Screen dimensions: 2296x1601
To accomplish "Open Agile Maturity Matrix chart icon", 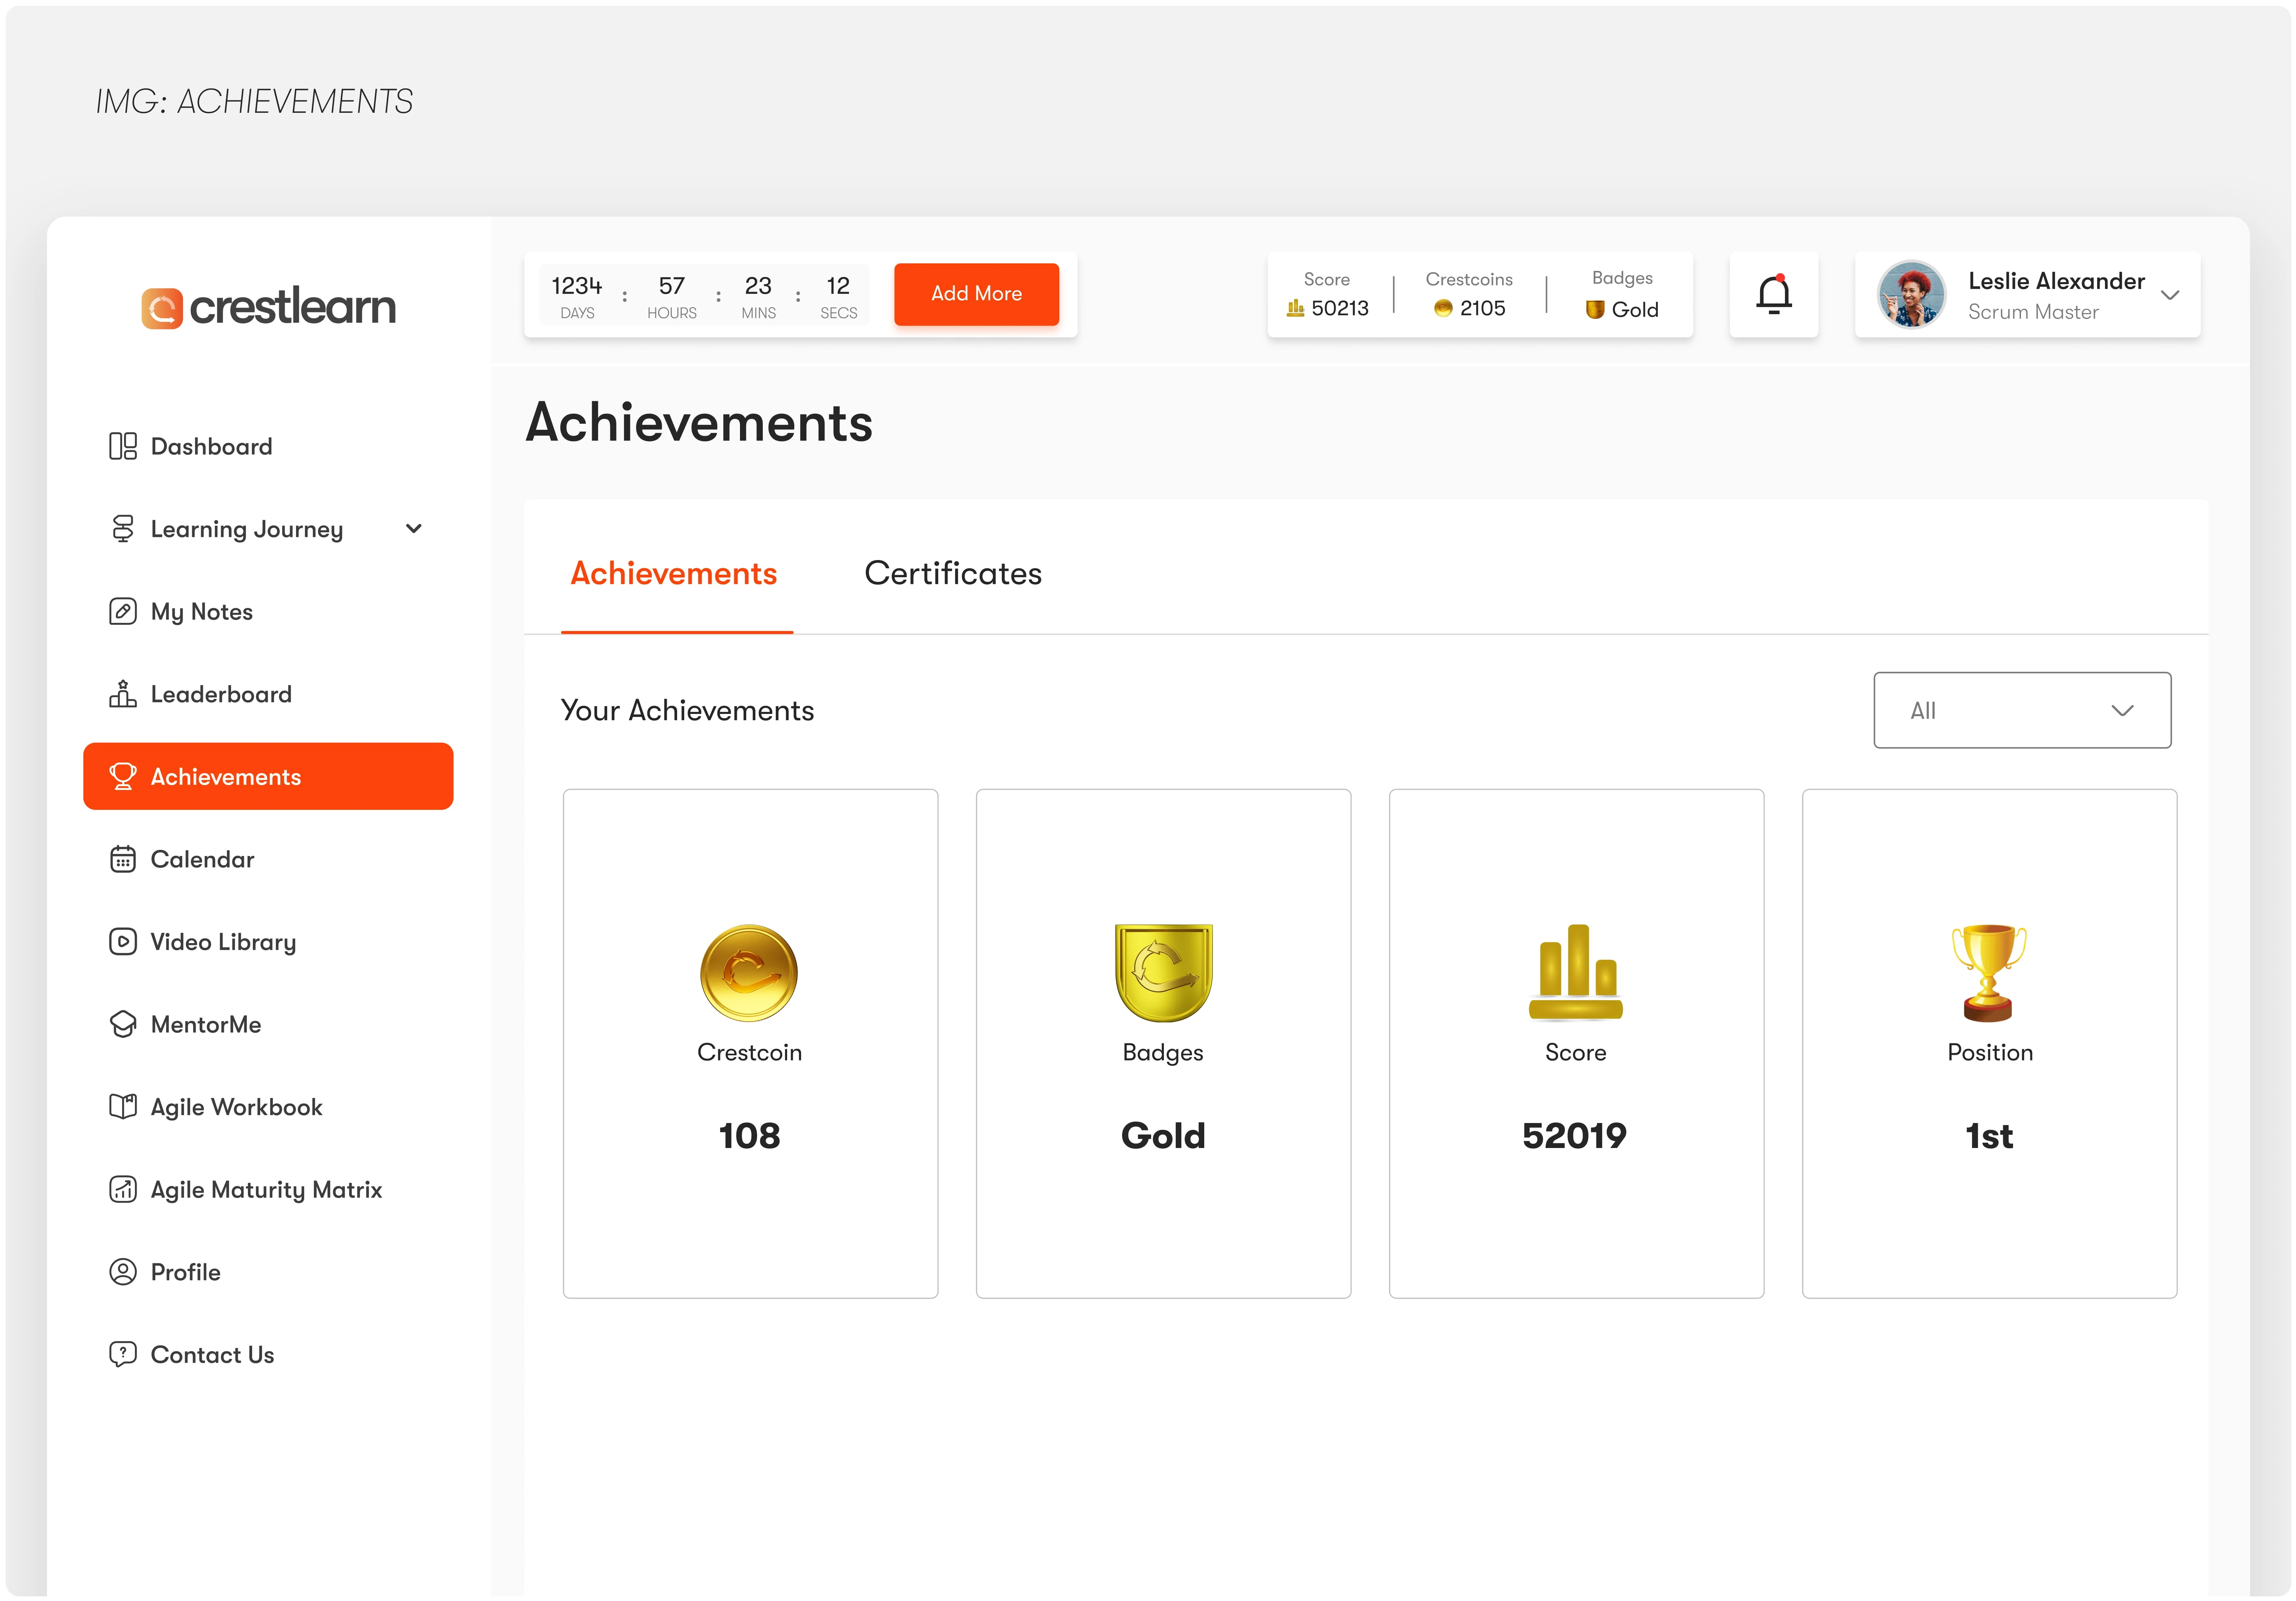I will coord(123,1189).
